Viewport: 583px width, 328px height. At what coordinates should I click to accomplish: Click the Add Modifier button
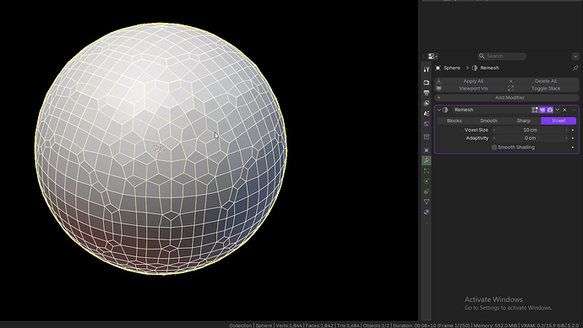507,98
